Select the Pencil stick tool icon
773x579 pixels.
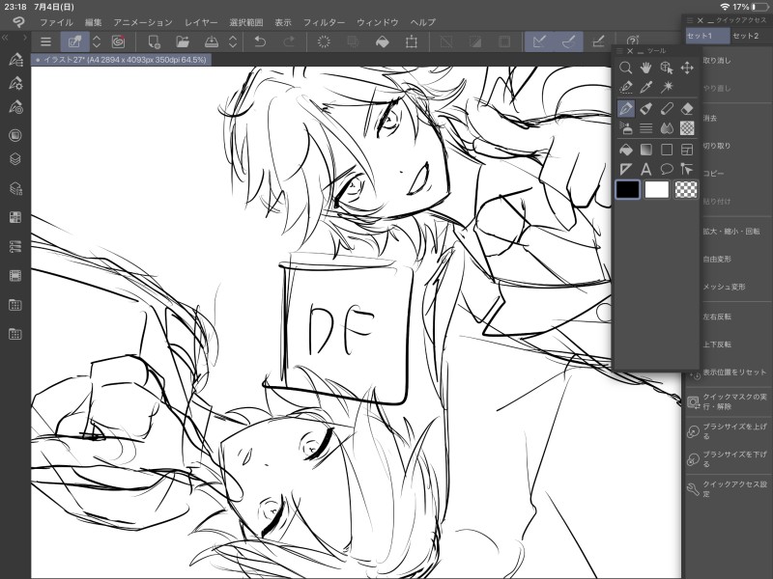tap(667, 108)
